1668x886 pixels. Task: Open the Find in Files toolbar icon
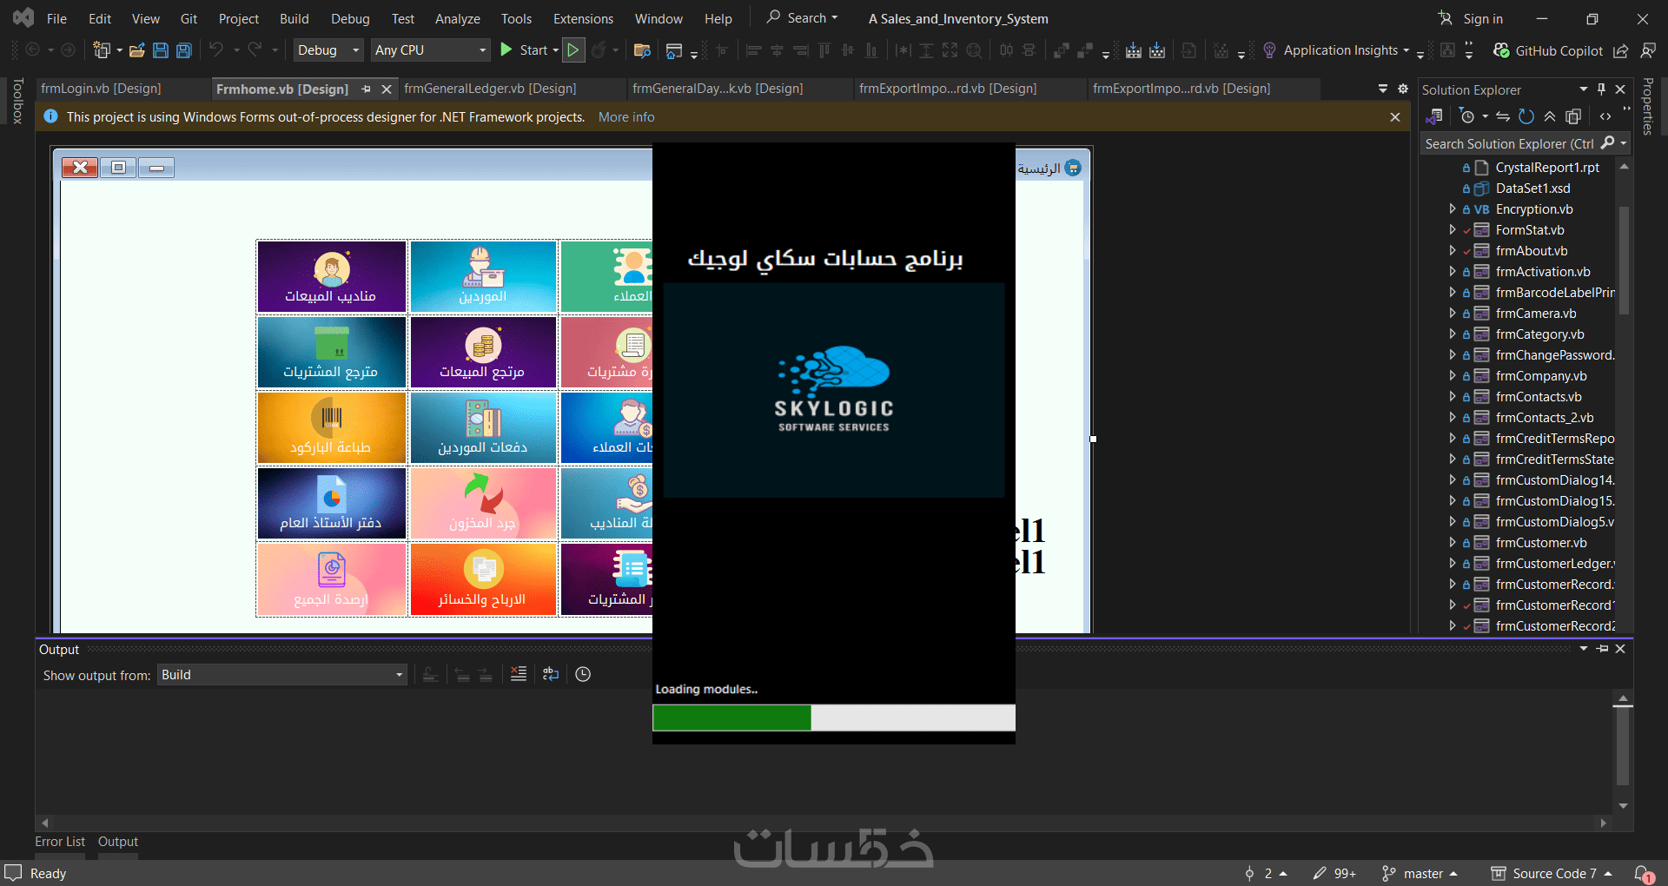643,50
